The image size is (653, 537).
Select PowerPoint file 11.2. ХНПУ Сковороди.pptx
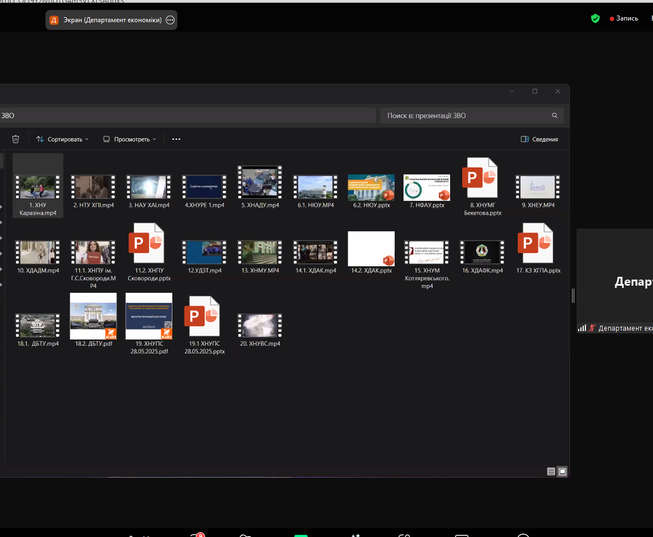[149, 252]
